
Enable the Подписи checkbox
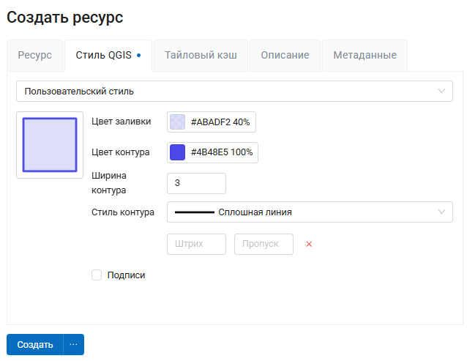click(97, 275)
